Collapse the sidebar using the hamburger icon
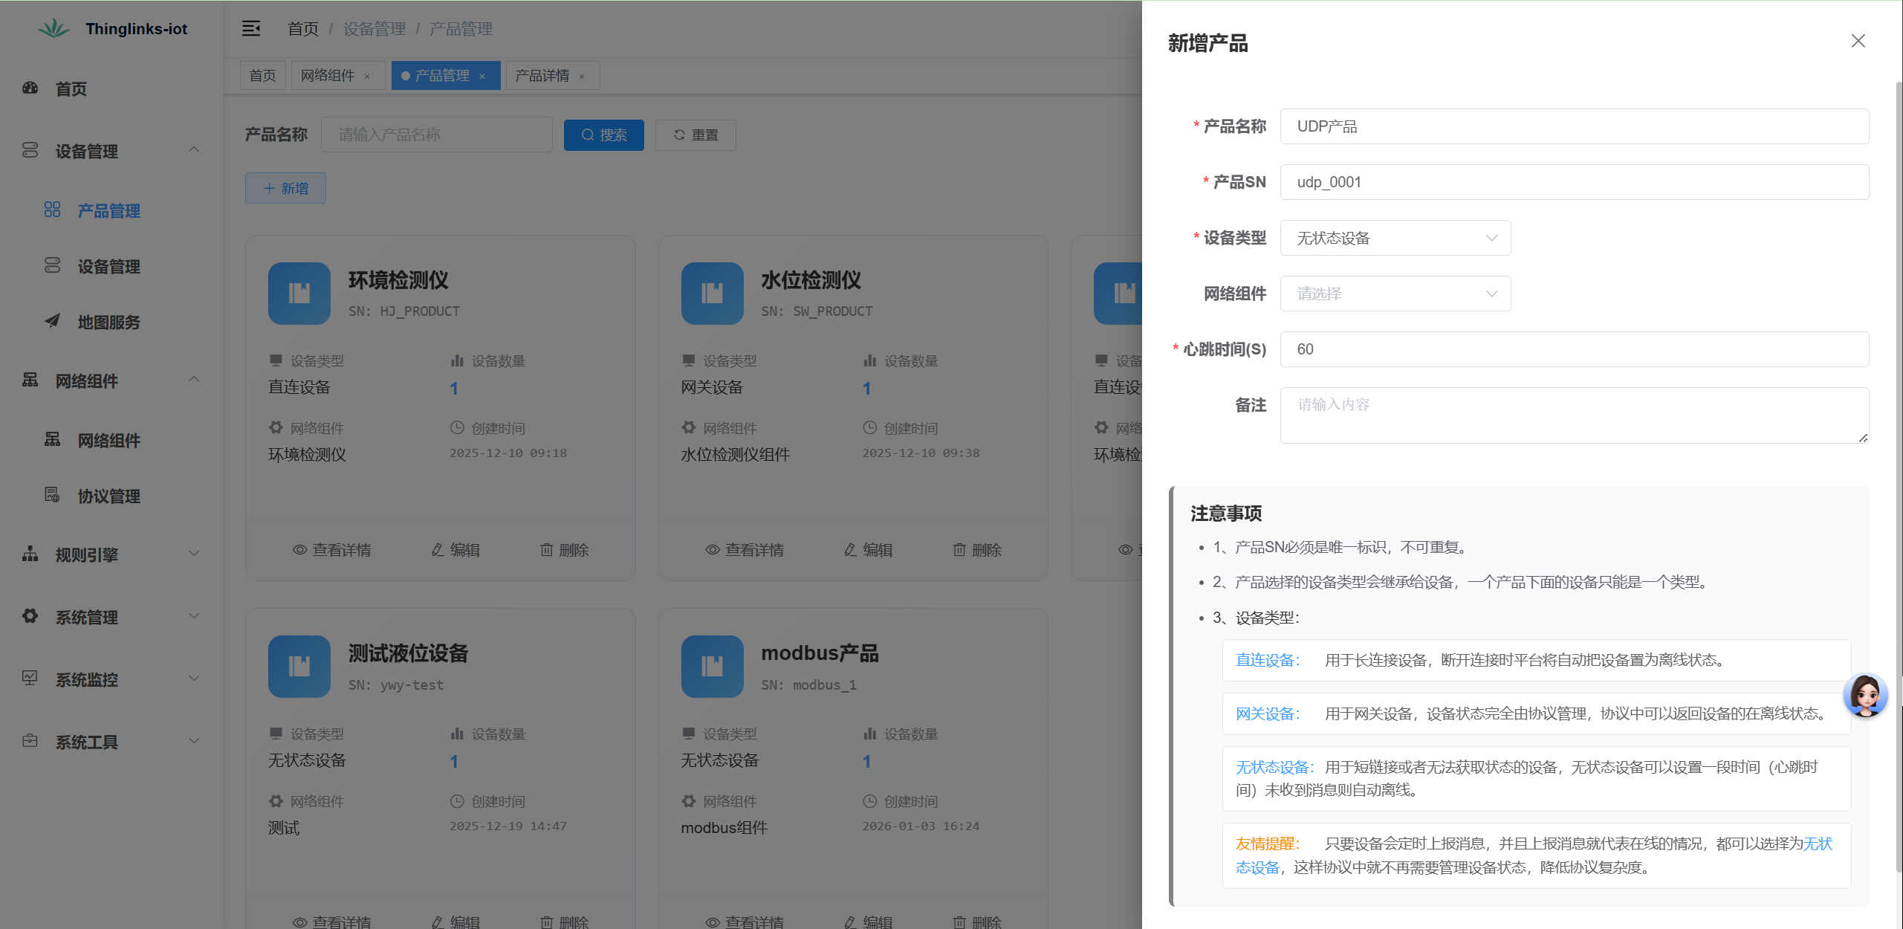The height and width of the screenshot is (929, 1903). click(251, 28)
